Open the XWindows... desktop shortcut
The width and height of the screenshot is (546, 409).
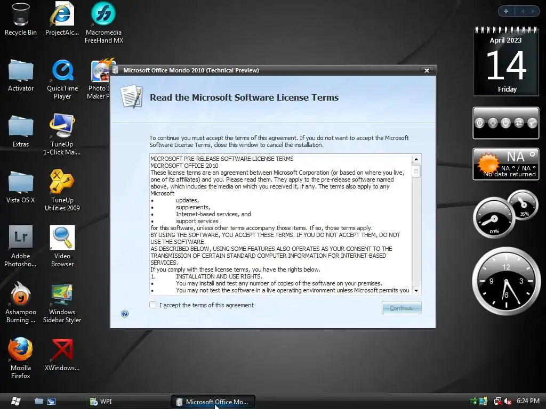click(x=62, y=355)
